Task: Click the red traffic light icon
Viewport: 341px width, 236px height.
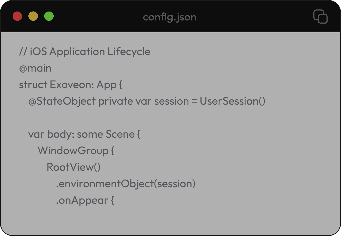Action: 17,16
